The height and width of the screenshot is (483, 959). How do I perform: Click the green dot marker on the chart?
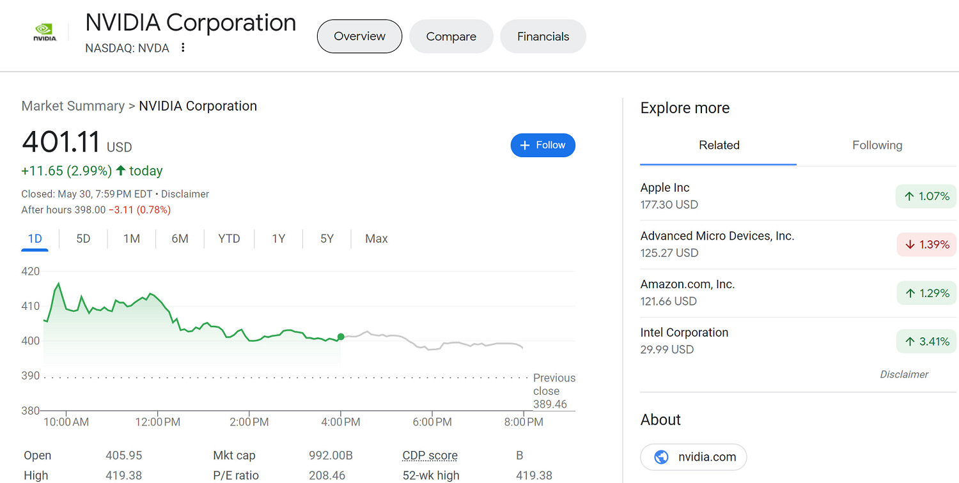click(x=341, y=337)
